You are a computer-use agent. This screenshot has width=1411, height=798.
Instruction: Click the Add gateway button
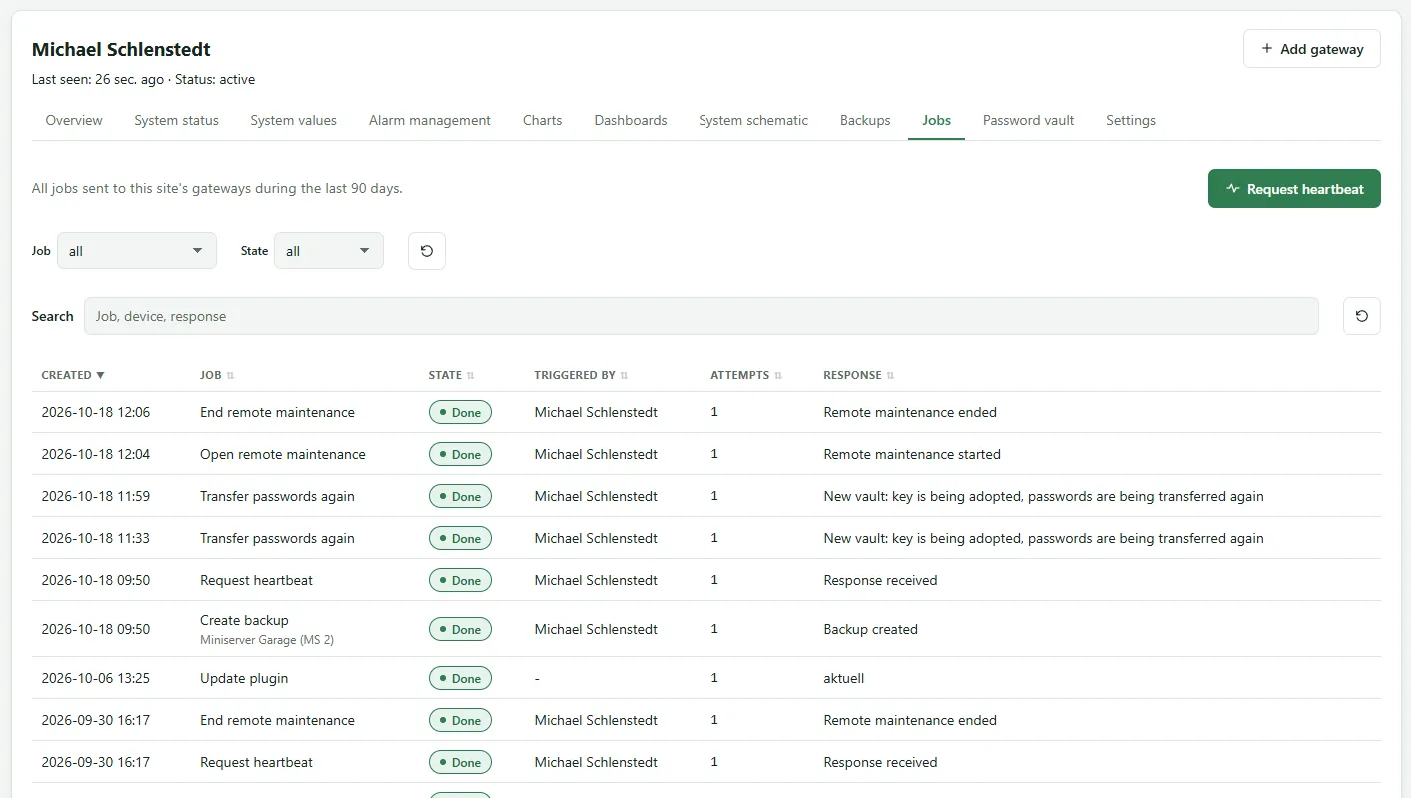tap(1312, 49)
